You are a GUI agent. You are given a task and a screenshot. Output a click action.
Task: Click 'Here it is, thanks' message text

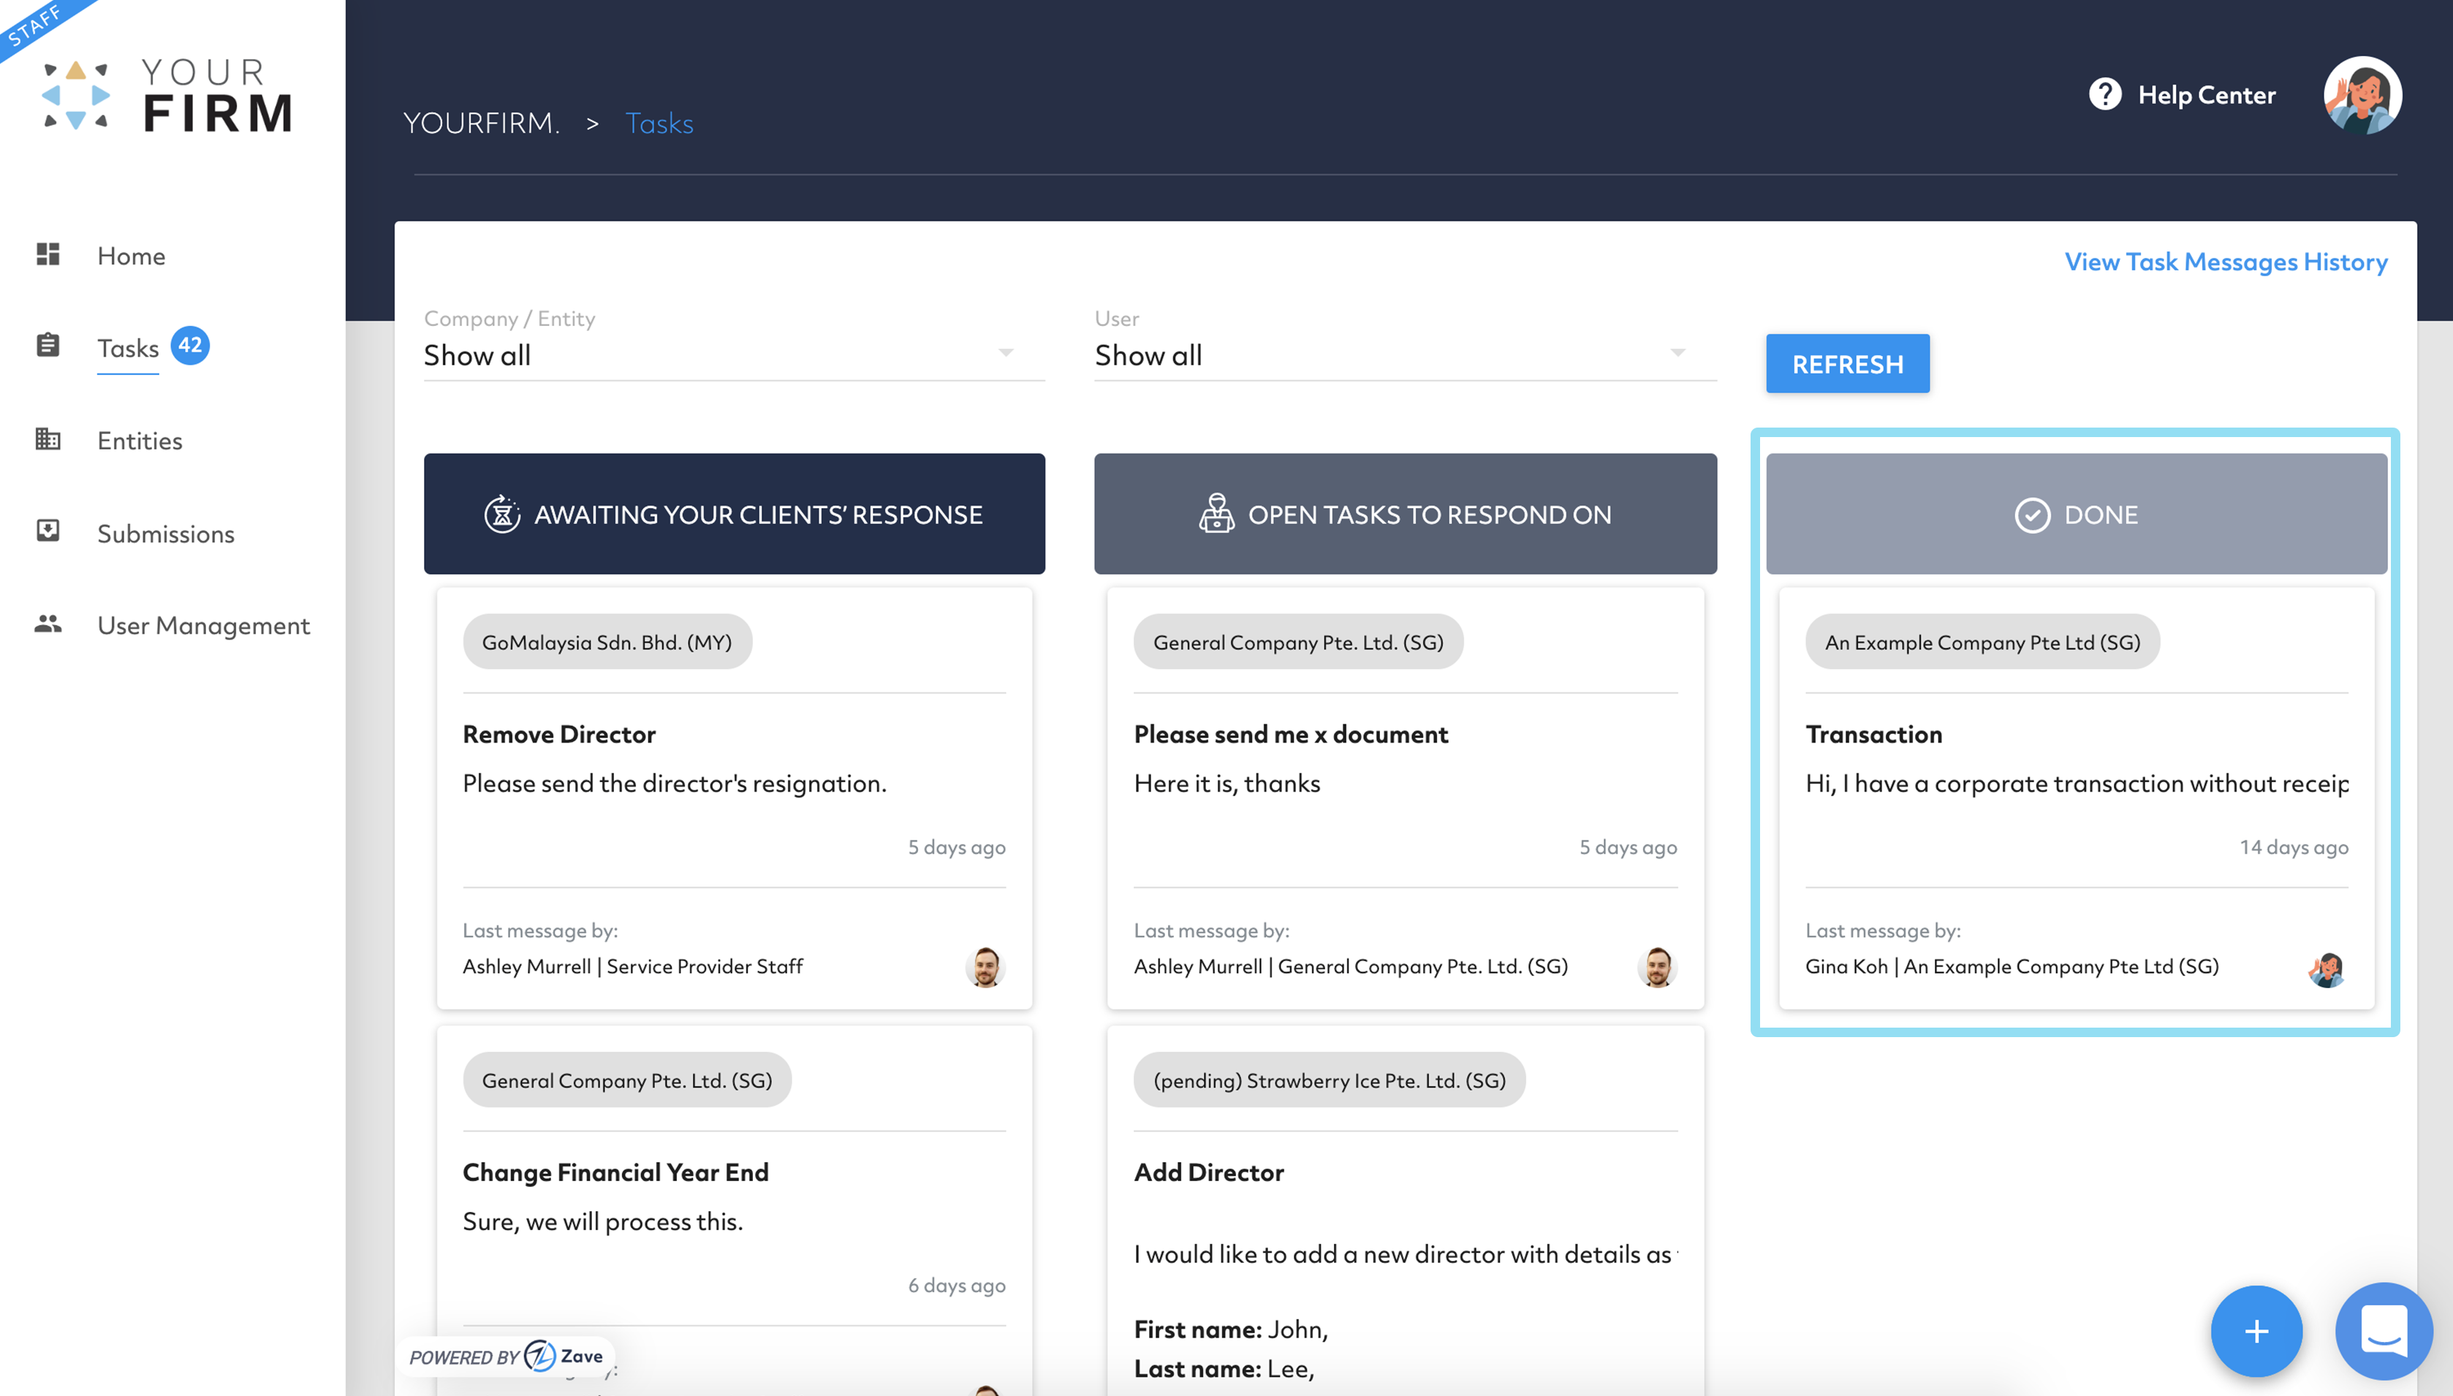1227,784
